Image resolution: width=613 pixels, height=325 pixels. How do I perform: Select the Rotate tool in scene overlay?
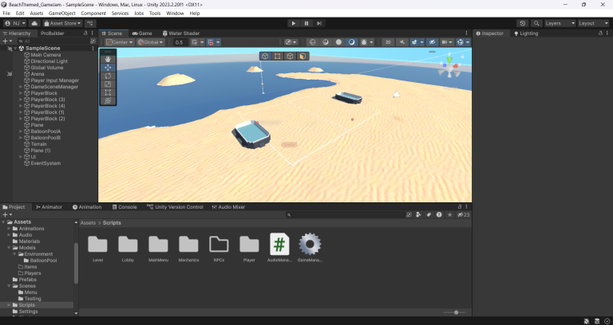(x=108, y=76)
